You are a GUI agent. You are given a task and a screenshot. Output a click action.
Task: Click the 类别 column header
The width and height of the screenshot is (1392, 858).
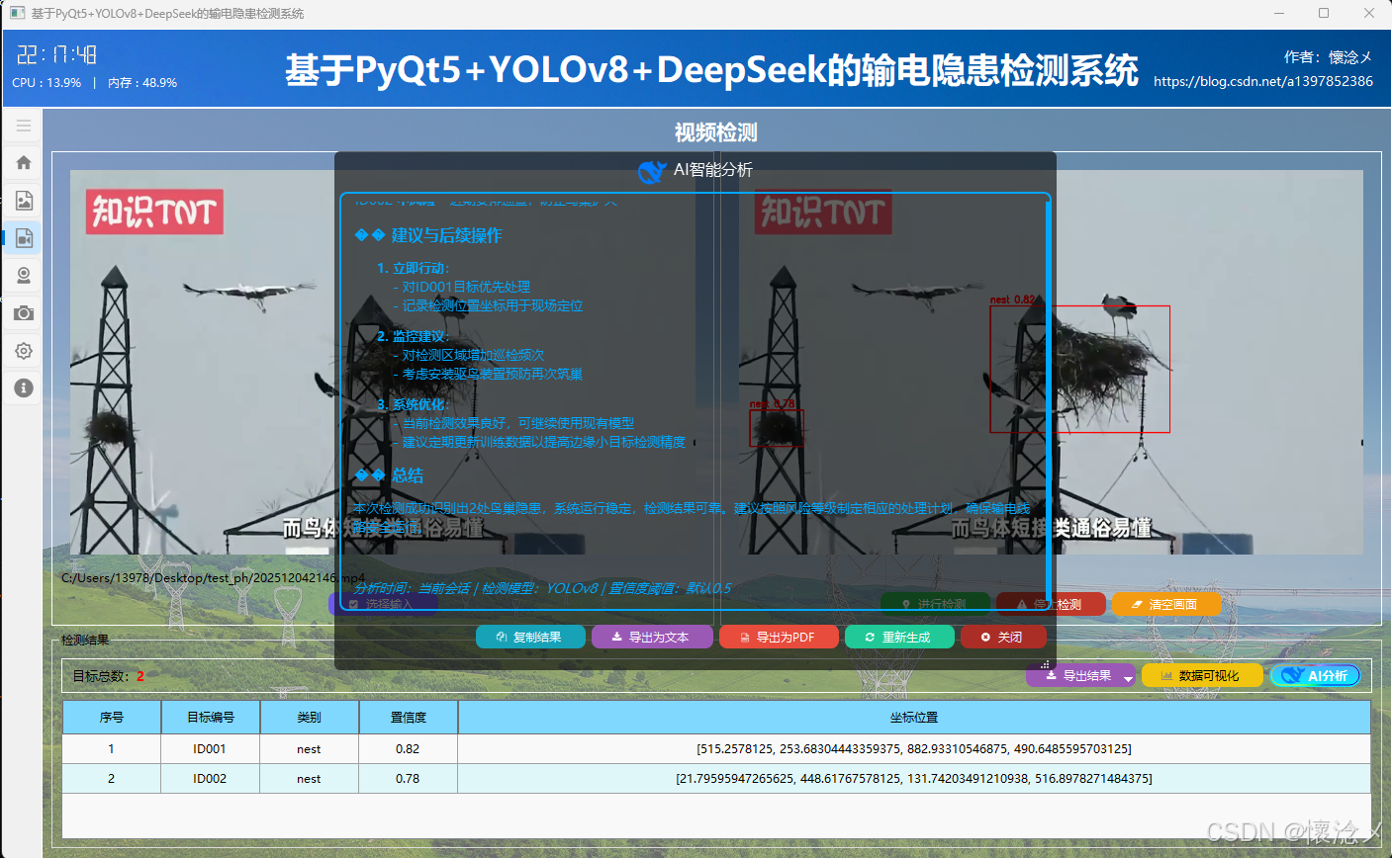tap(309, 718)
